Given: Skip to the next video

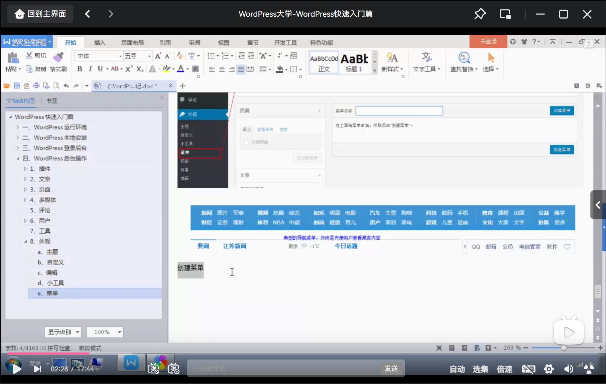Looking at the screenshot, I should tap(38, 369).
